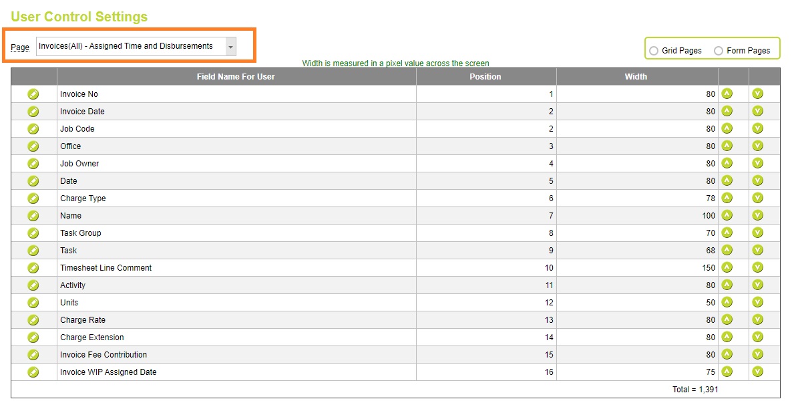This screenshot has height=413, width=794.
Task: Select the Form Pages radio button
Action: tap(719, 50)
